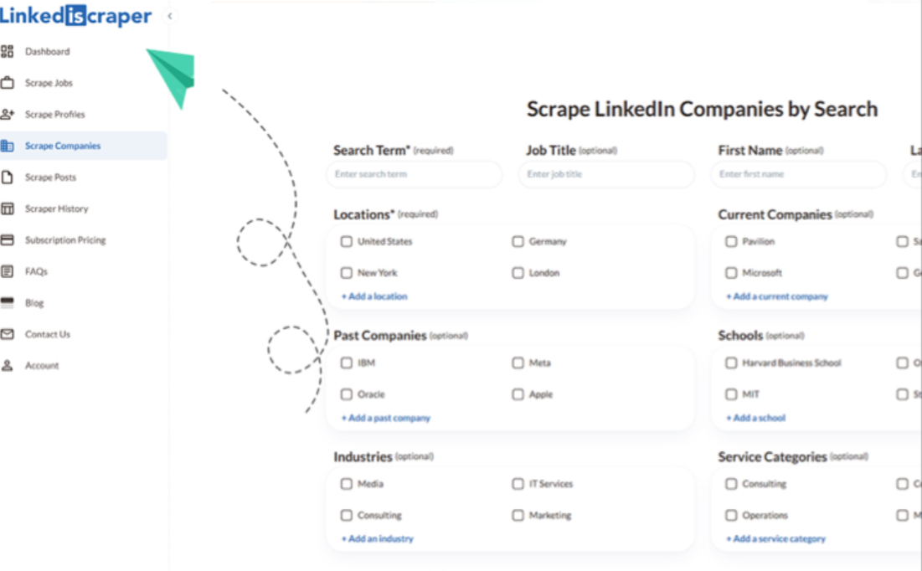
Task: Click the Scraper History table icon
Action: (8, 208)
